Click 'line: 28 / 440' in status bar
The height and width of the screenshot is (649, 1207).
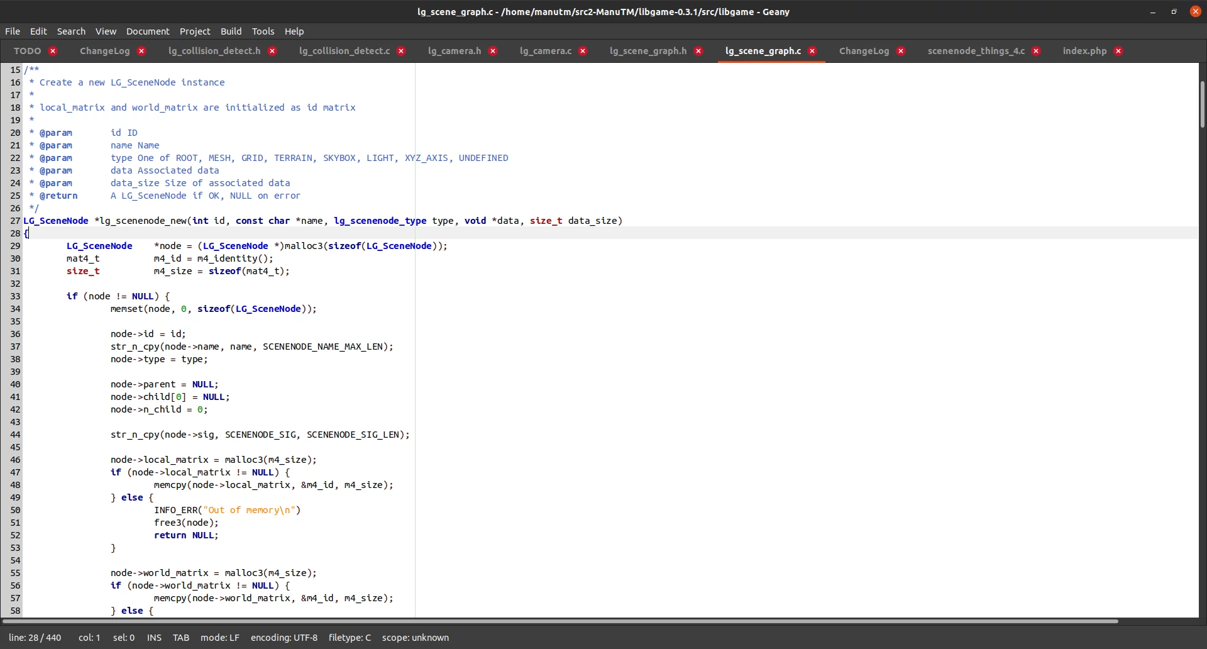pos(35,638)
